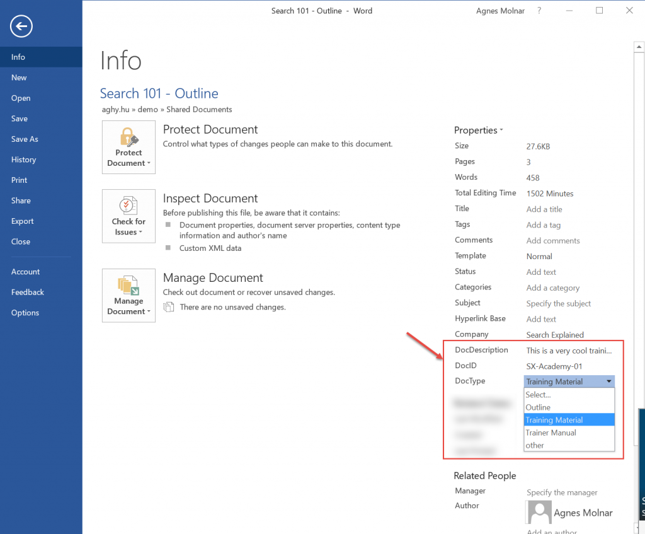This screenshot has width=645, height=534.
Task: Click Add text next to Status
Action: tap(541, 272)
